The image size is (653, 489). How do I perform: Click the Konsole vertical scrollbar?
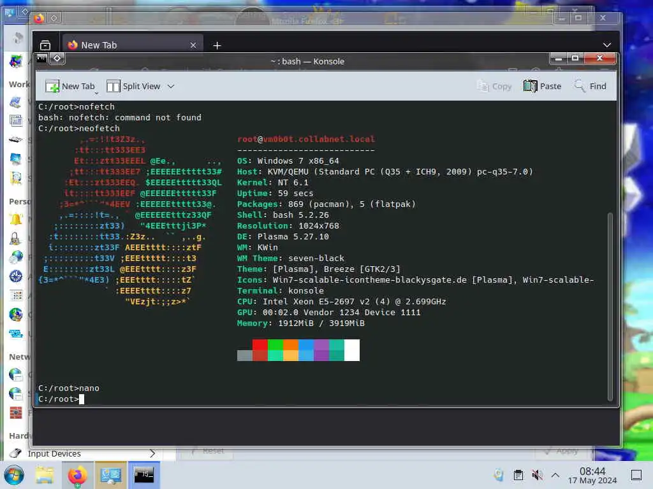coord(610,306)
